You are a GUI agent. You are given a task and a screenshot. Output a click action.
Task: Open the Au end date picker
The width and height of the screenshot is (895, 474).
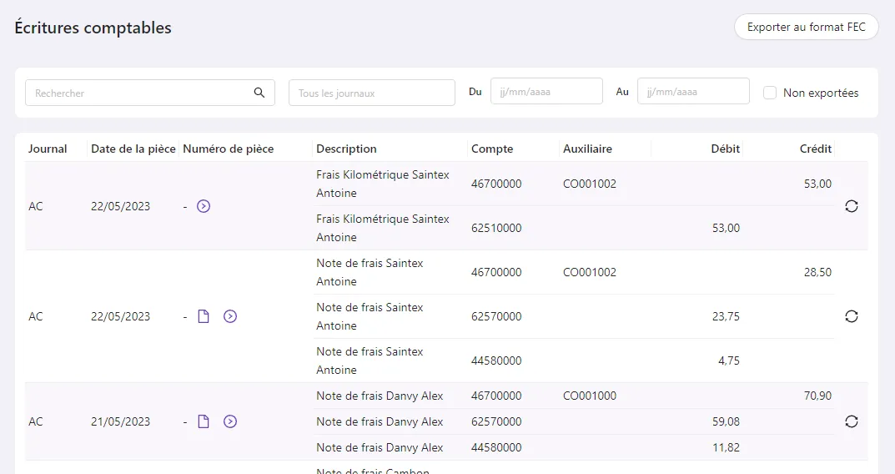693,91
